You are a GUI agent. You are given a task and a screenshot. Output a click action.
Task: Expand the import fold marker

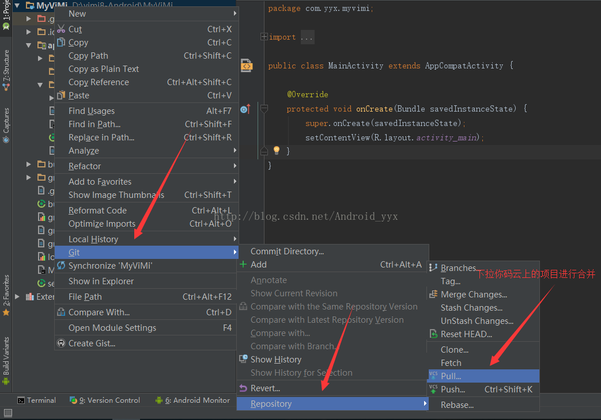click(x=264, y=37)
